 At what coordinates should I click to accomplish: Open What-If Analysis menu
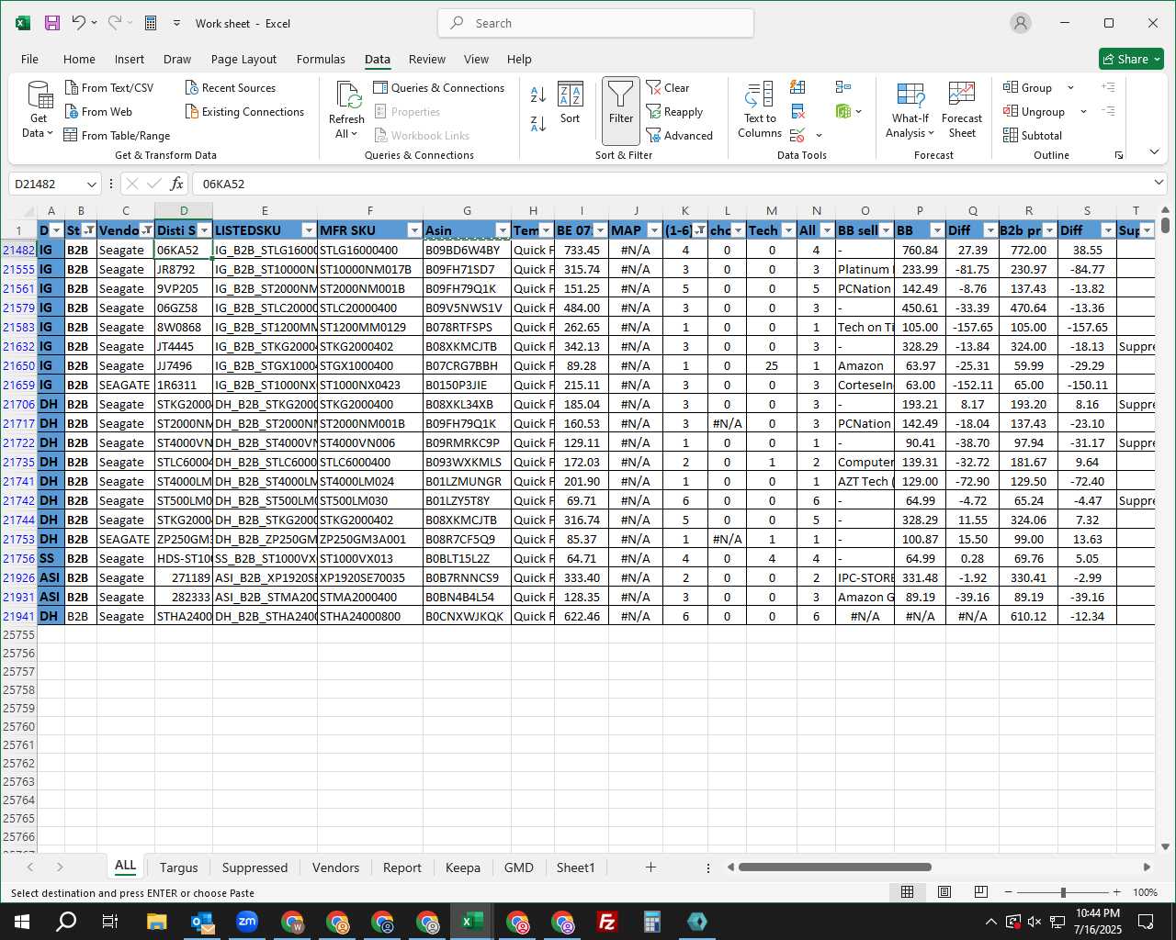[910, 110]
